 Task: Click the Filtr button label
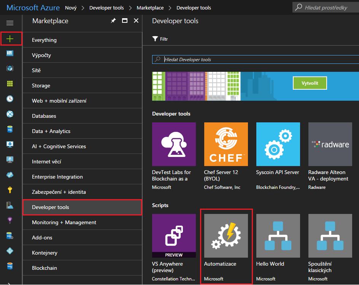click(164, 39)
